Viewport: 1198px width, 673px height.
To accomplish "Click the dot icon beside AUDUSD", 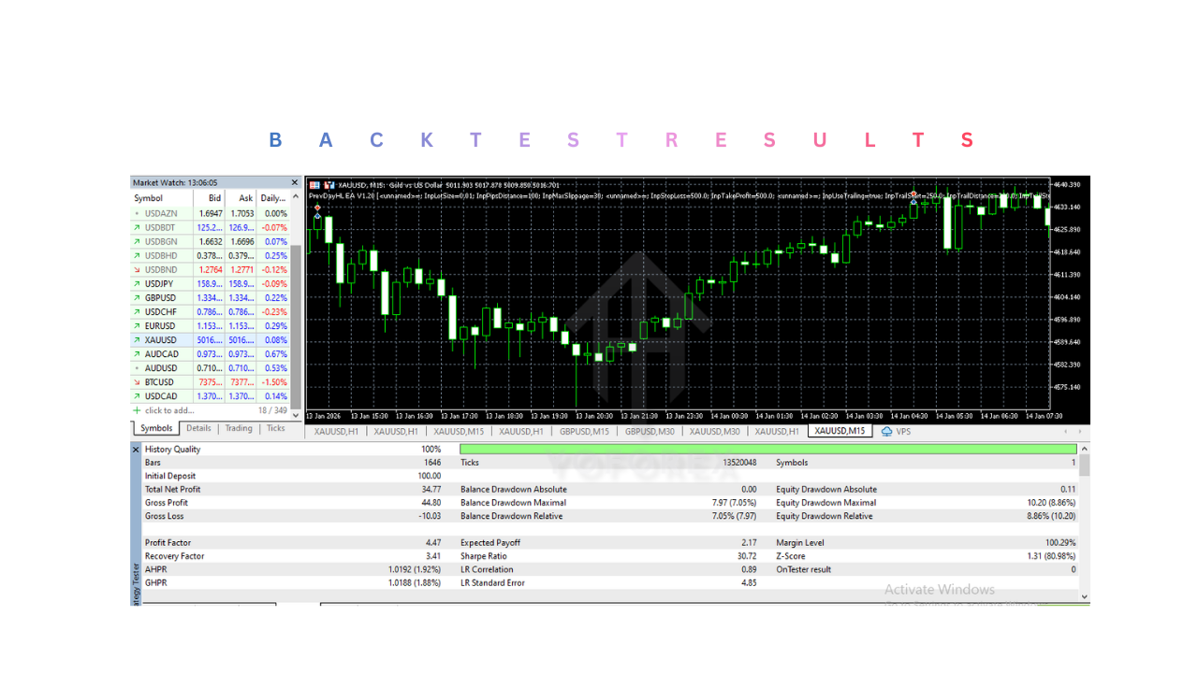I will tap(137, 368).
